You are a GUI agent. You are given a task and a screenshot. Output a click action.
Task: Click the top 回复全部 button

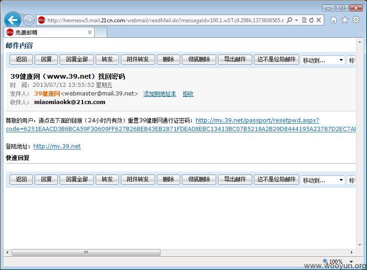click(x=77, y=59)
